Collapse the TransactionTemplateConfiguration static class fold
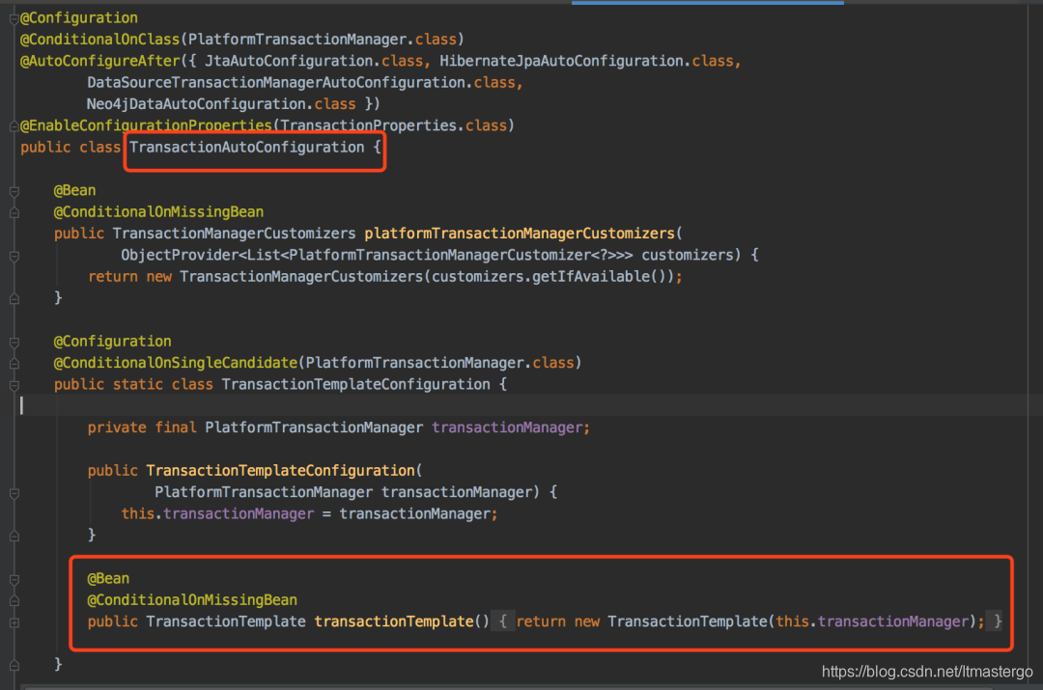The height and width of the screenshot is (690, 1043). pos(14,385)
